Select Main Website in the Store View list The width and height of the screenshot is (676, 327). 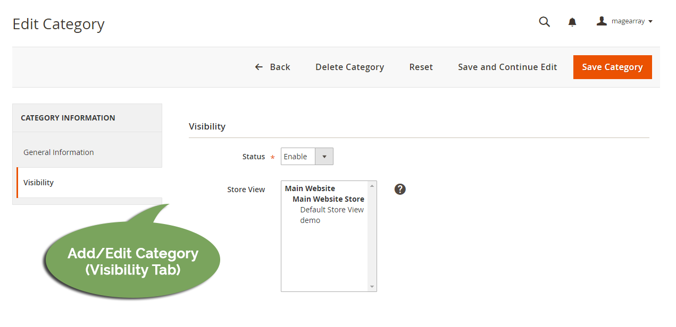click(310, 188)
